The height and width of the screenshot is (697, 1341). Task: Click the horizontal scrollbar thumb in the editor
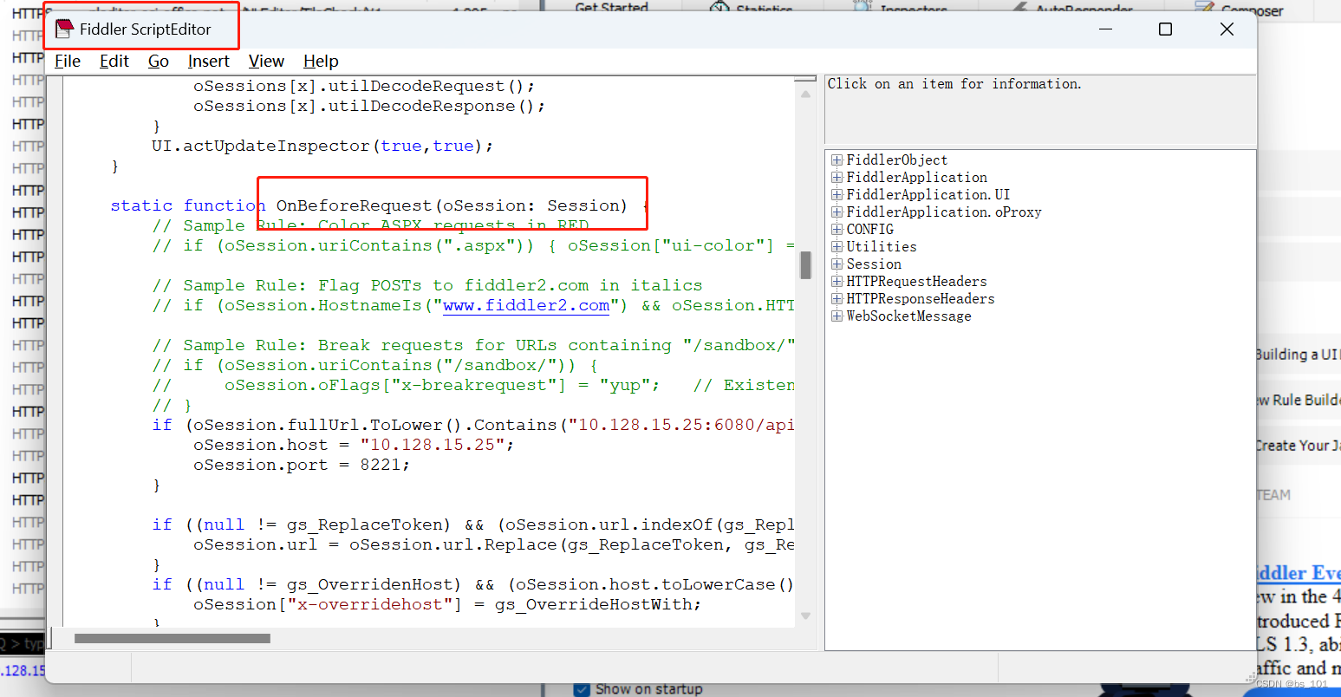point(173,639)
